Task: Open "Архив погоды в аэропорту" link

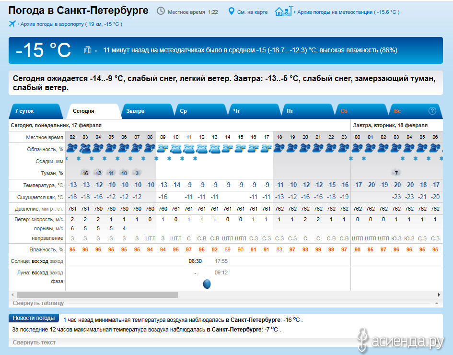Action: [x=71, y=24]
